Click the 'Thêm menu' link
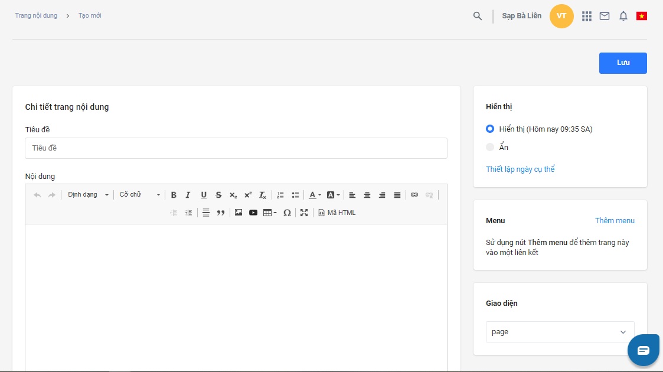663x372 pixels. (x=615, y=220)
